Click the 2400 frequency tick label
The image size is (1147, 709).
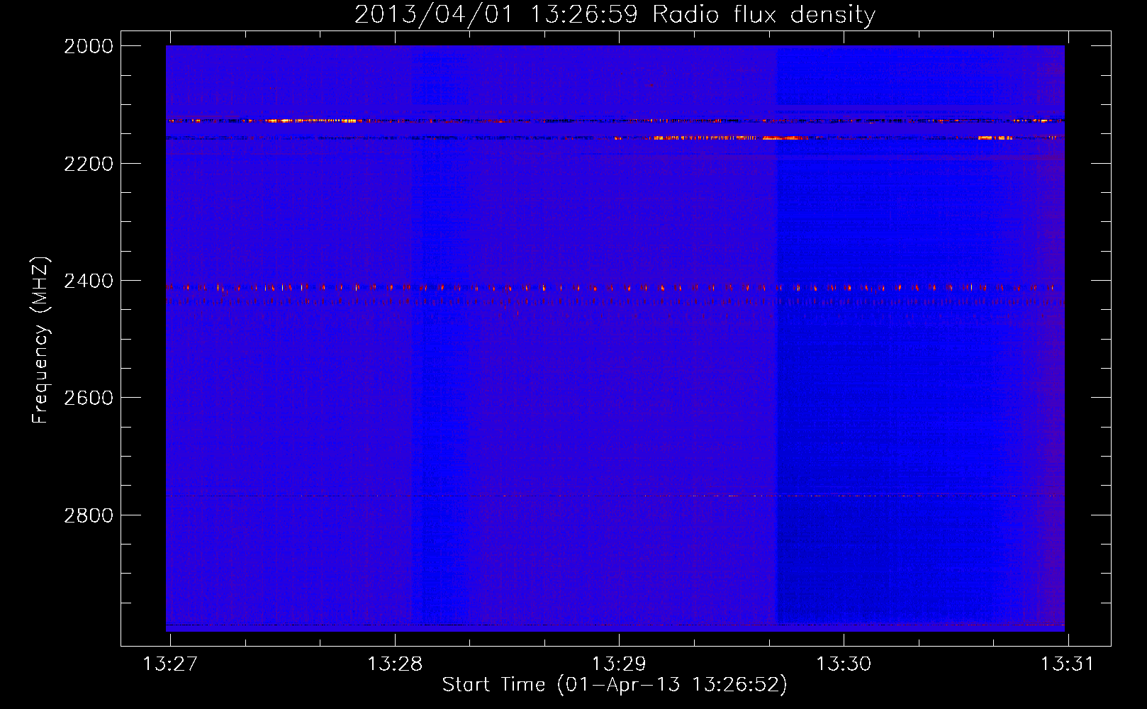click(x=89, y=281)
